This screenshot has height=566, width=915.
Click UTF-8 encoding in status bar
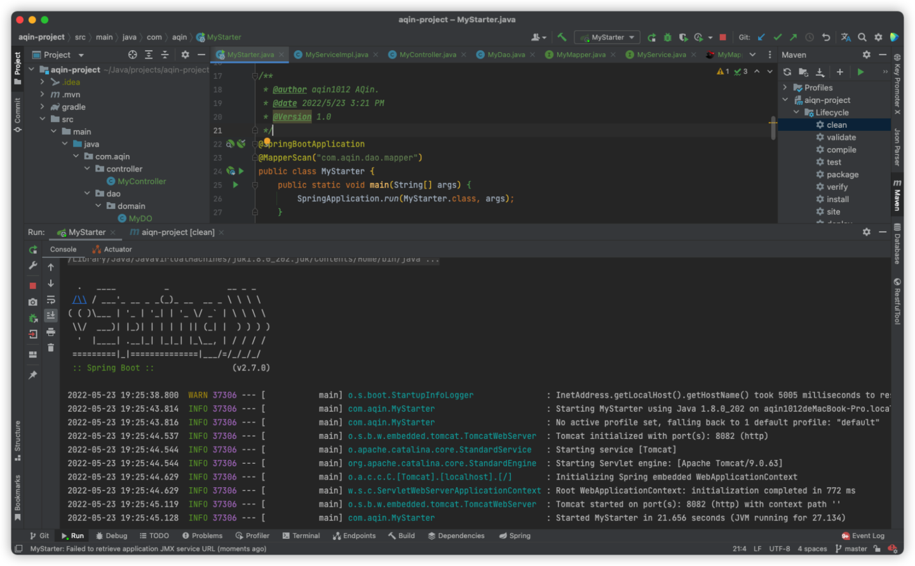pyautogui.click(x=780, y=549)
